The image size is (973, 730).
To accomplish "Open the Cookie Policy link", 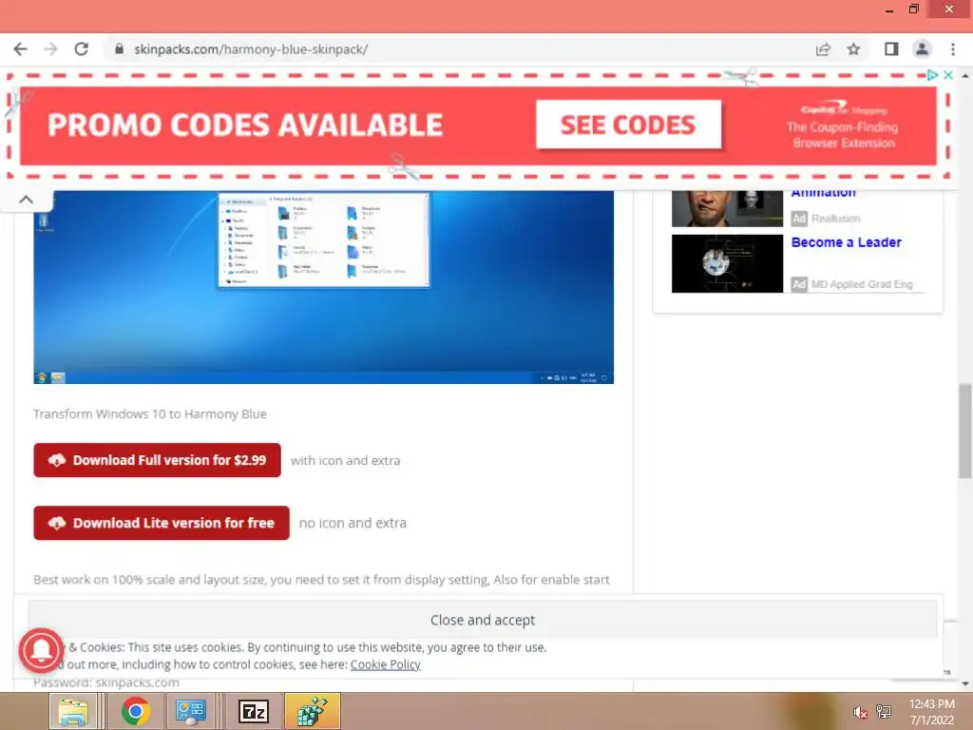I will (386, 664).
